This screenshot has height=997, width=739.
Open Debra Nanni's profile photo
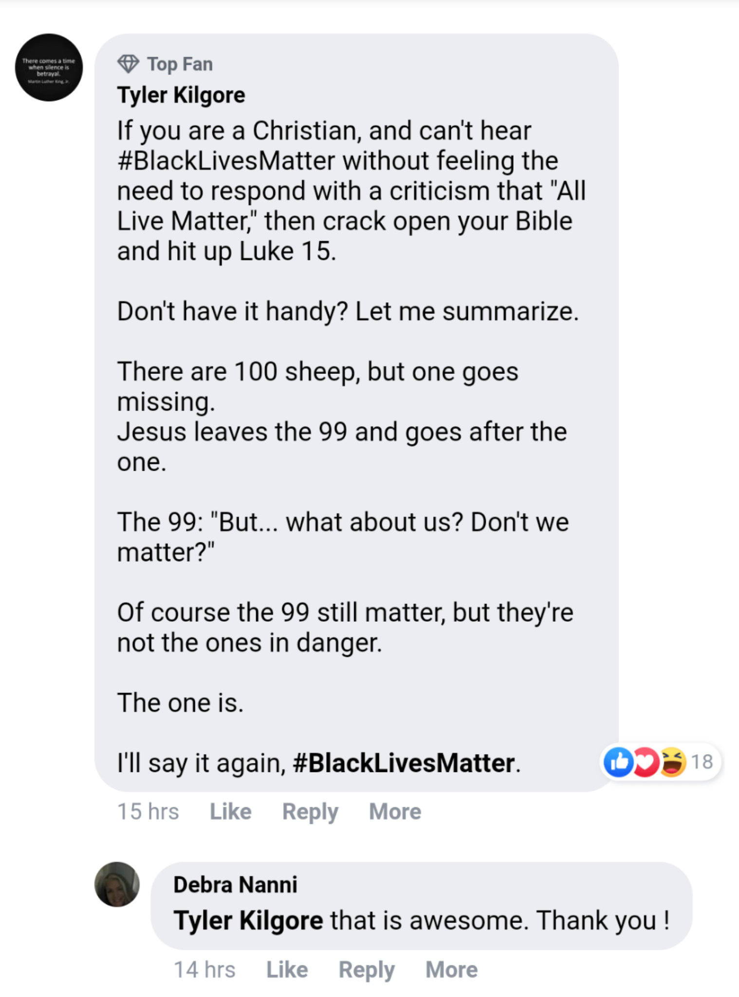117,884
